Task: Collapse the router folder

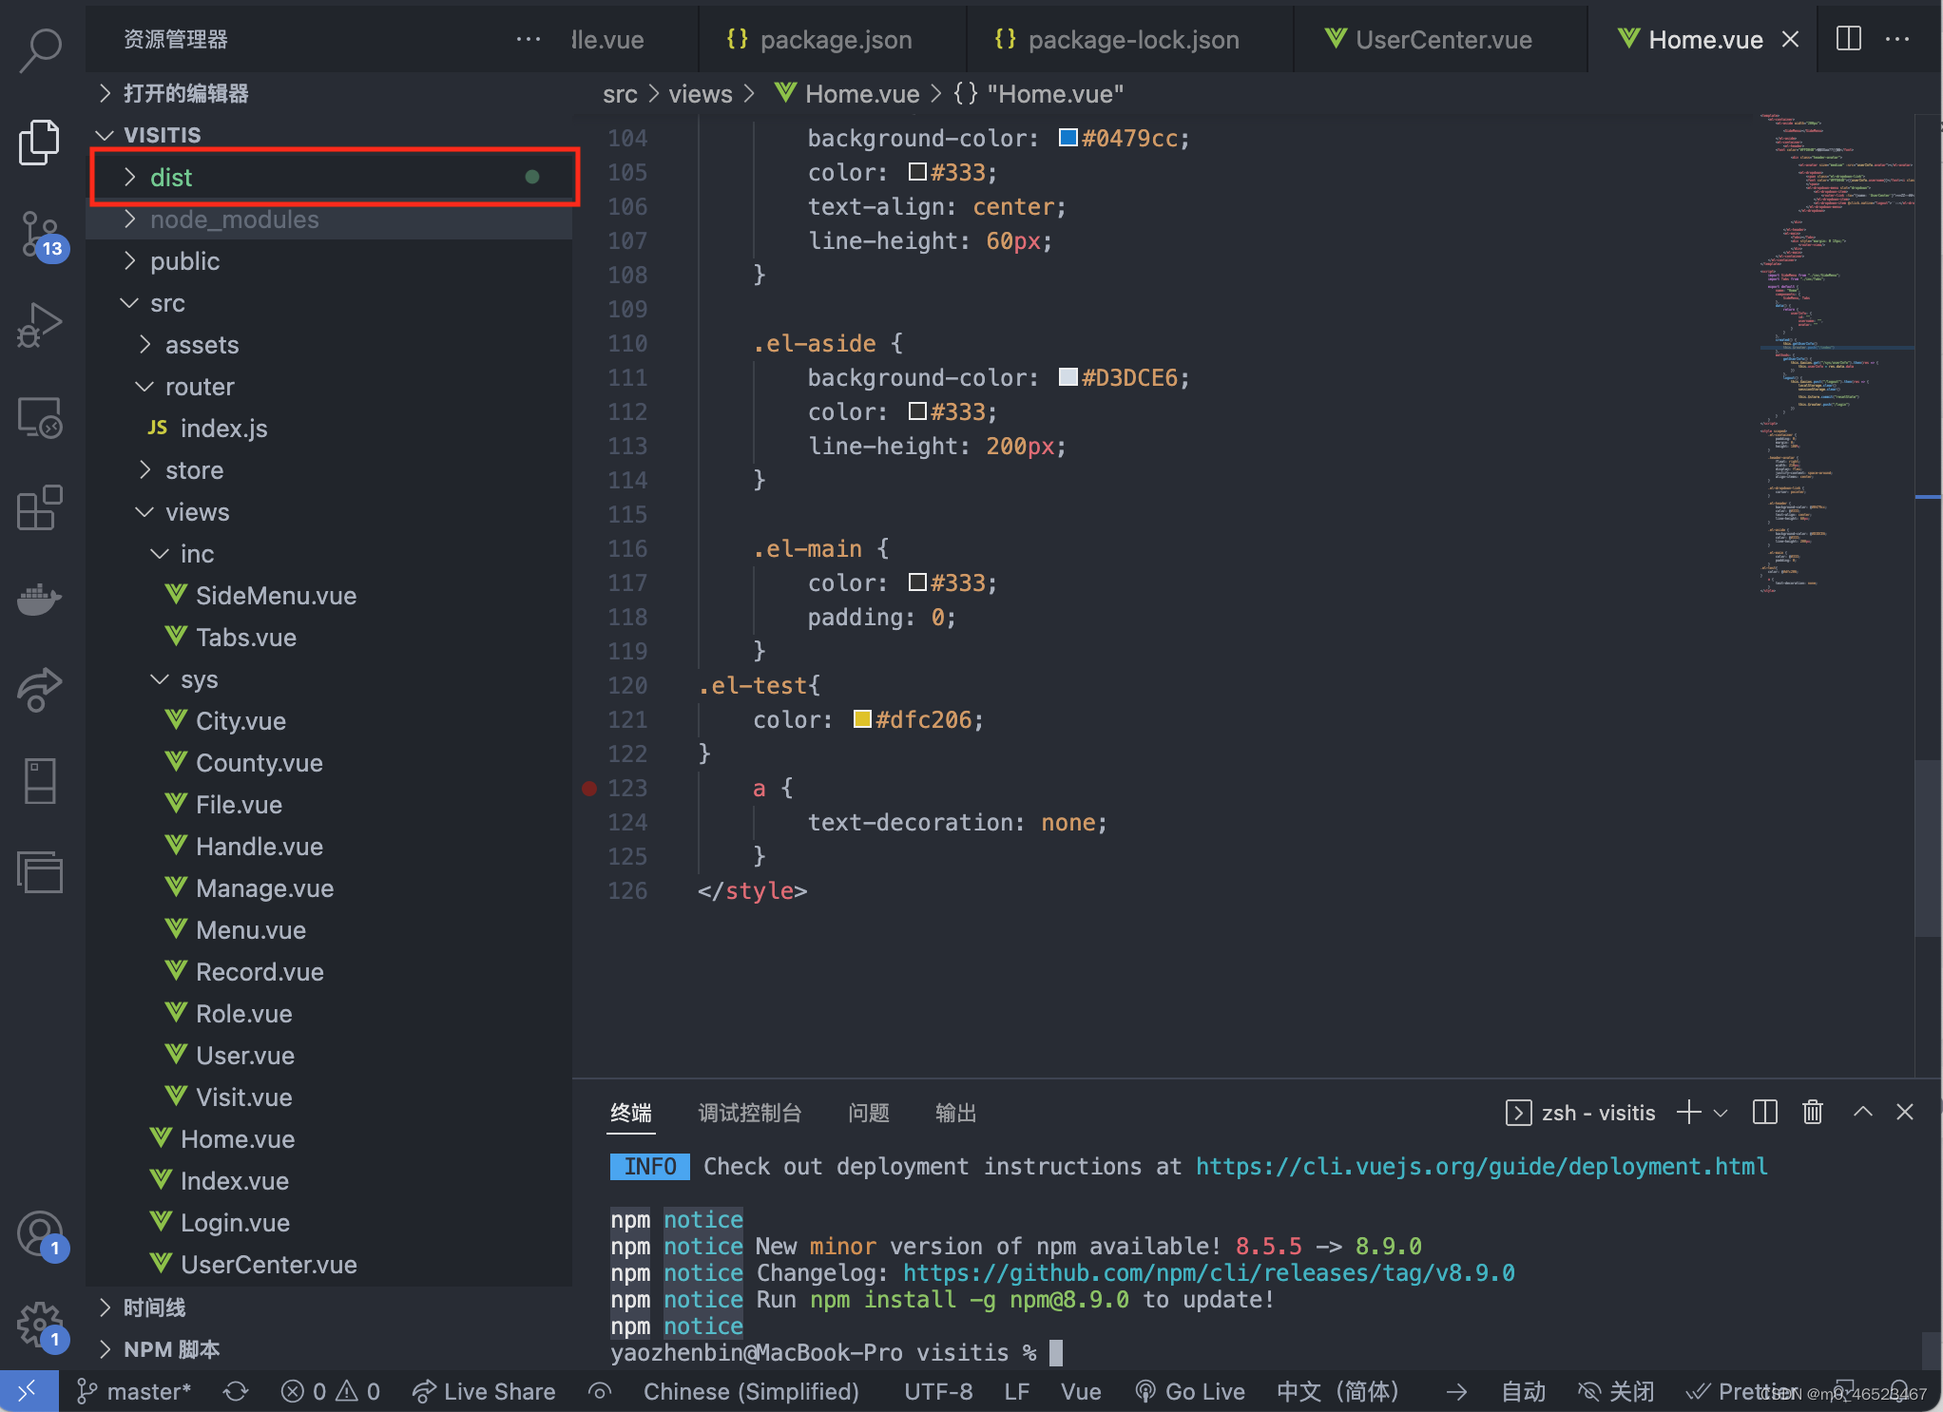Action: tap(199, 387)
